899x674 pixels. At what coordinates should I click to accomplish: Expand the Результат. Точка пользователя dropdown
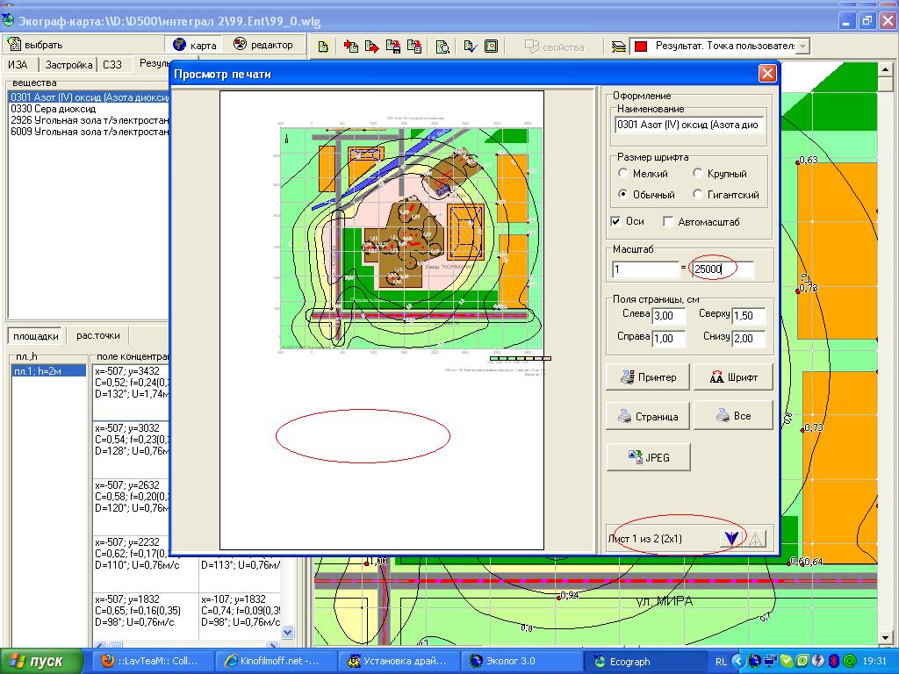tap(802, 46)
